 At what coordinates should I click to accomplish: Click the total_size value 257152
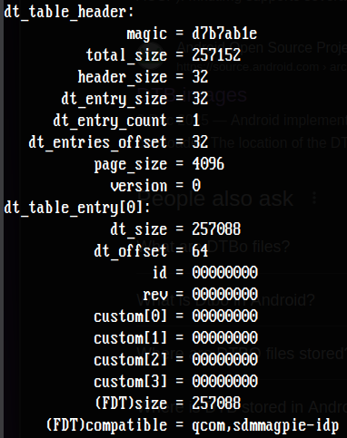tap(216, 55)
